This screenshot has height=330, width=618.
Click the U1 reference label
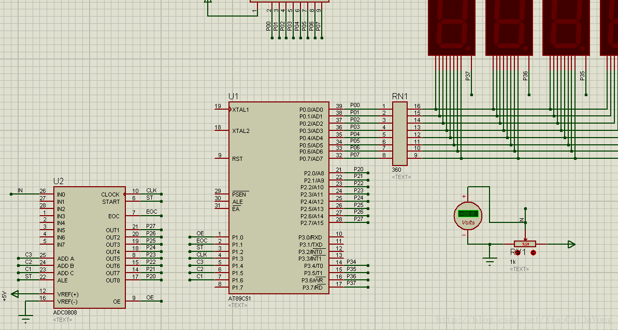coord(233,96)
